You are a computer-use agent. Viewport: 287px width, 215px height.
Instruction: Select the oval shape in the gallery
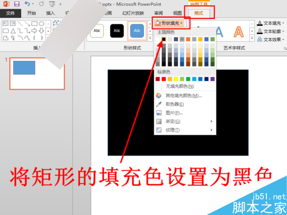[41, 24]
